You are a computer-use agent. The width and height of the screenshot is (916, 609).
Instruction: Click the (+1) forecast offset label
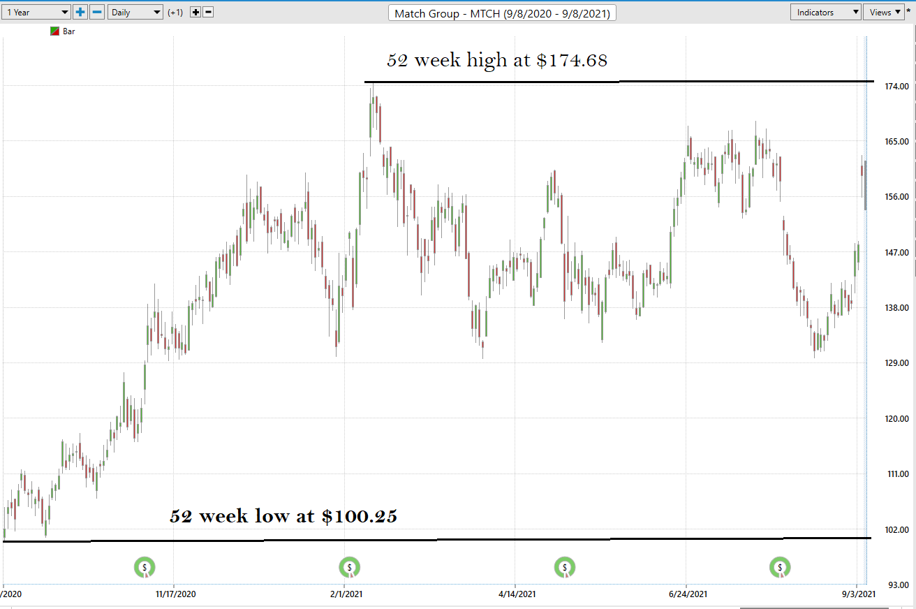[x=177, y=13]
